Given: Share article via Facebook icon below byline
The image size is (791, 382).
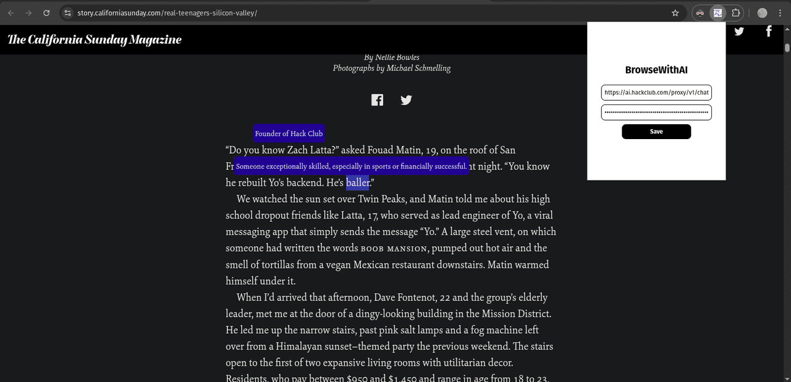Looking at the screenshot, I should 377,100.
